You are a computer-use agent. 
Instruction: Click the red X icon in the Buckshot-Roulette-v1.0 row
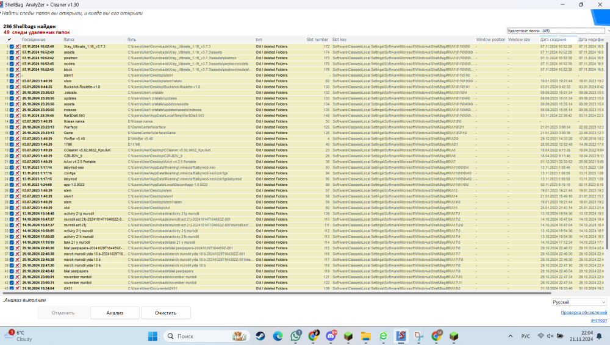coord(18,87)
